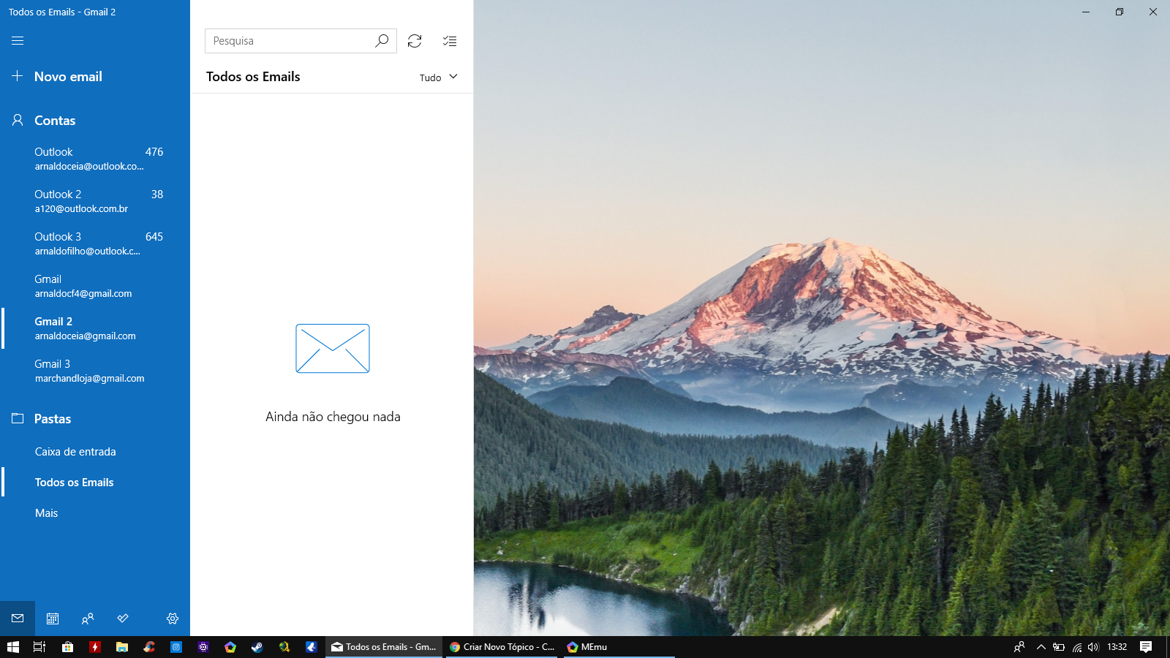Open the volume speaker icon
Viewport: 1170px width, 658px height.
pos(1093,647)
